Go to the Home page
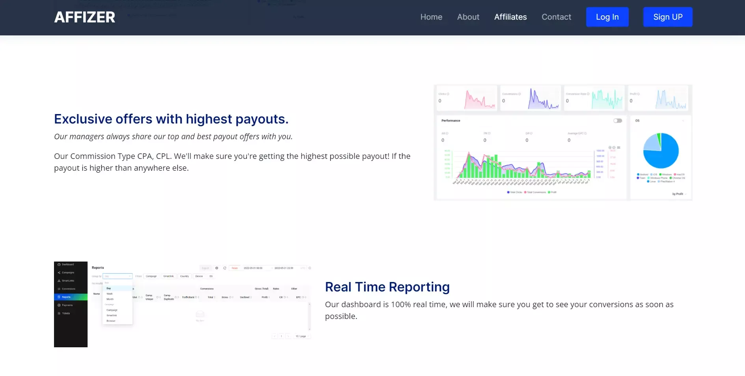The image size is (745, 376). pos(431,17)
